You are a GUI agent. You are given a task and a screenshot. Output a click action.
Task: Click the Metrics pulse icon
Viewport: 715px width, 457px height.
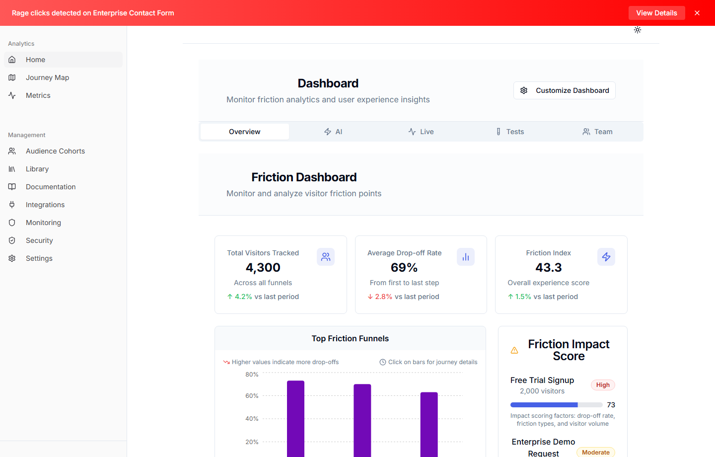coord(12,95)
